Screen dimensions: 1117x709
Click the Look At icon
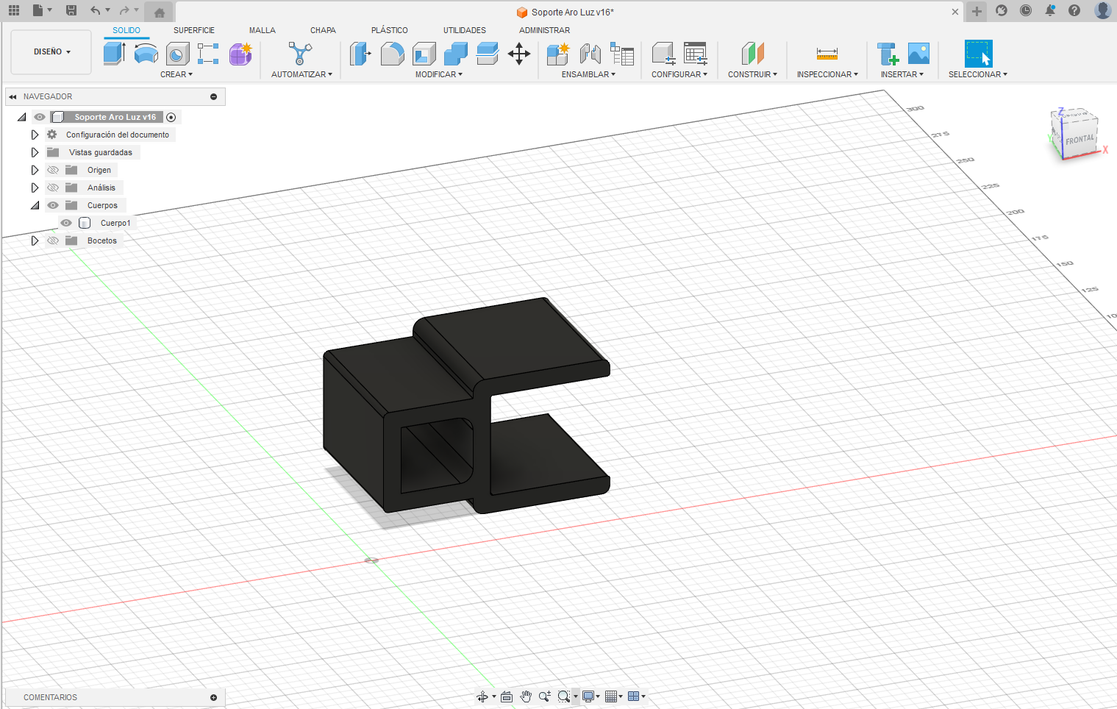click(507, 696)
